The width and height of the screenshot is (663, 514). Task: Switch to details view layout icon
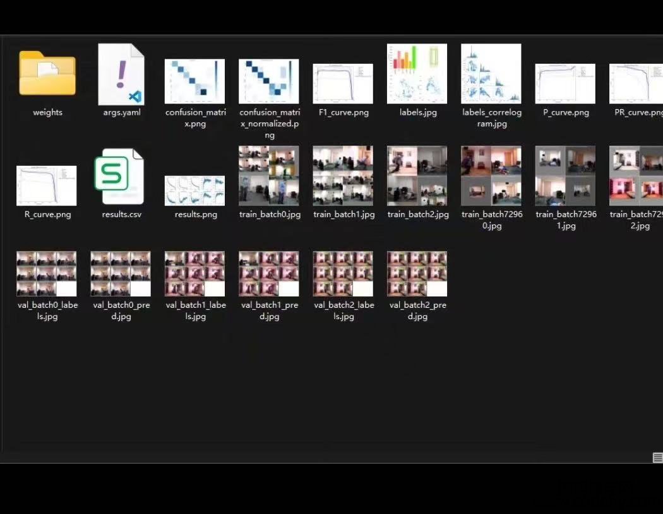tap(657, 458)
